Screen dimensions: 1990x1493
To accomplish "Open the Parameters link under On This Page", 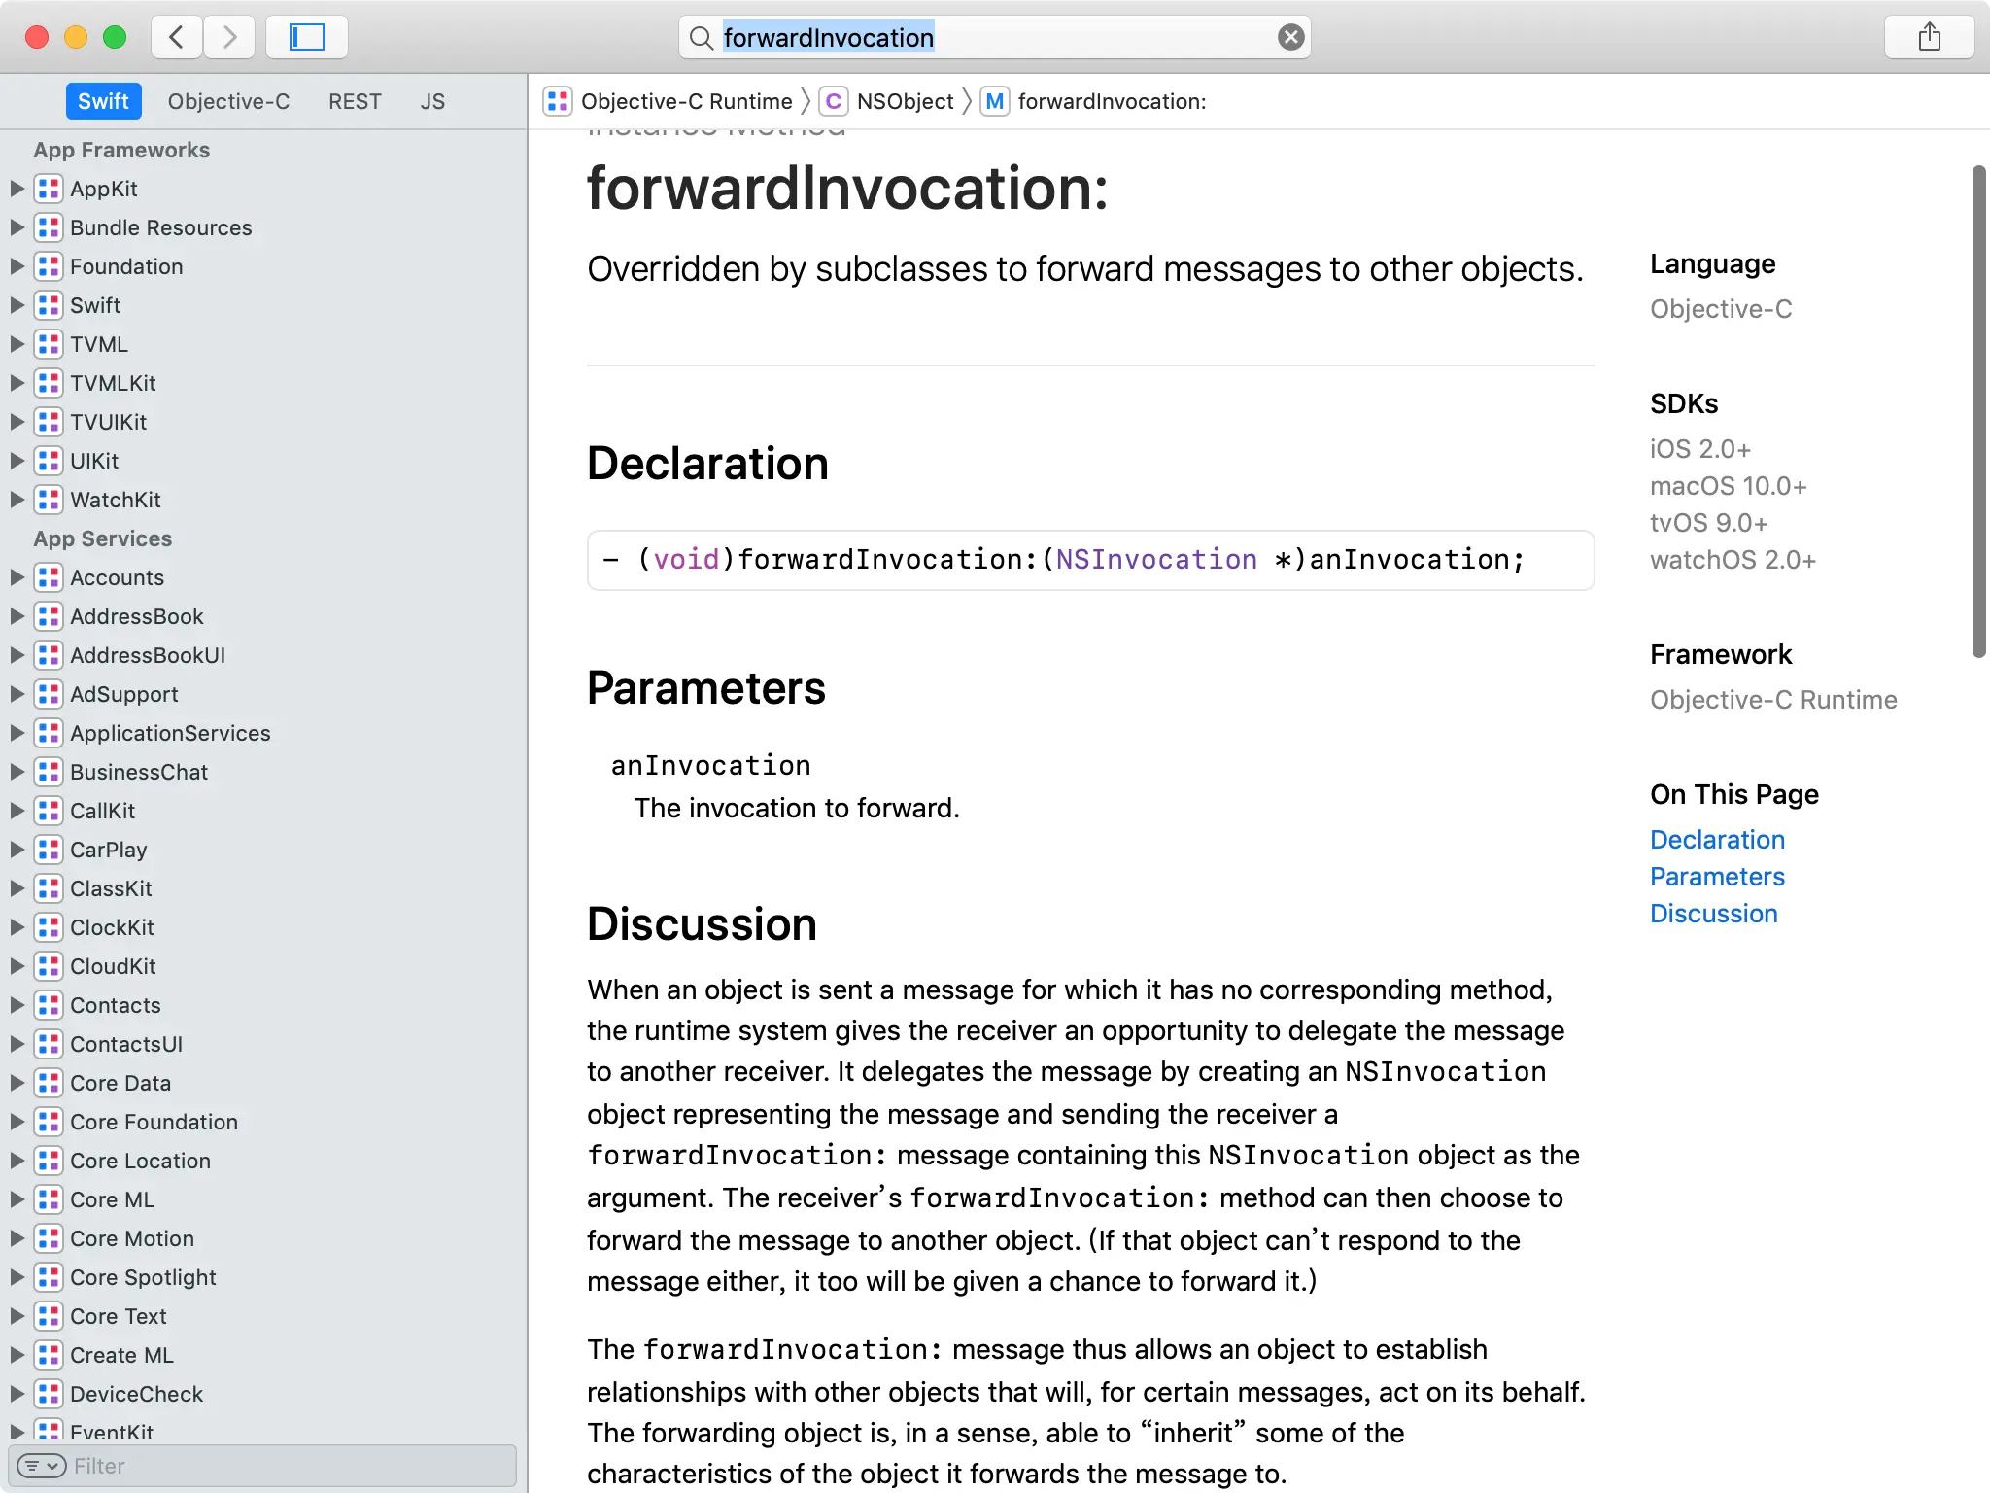I will tap(1717, 877).
